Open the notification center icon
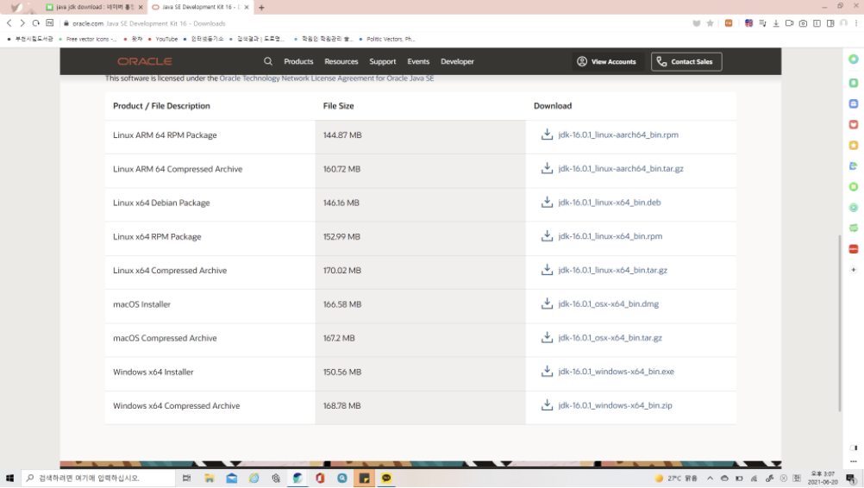Screen dimensions: 864x488 click(x=851, y=479)
